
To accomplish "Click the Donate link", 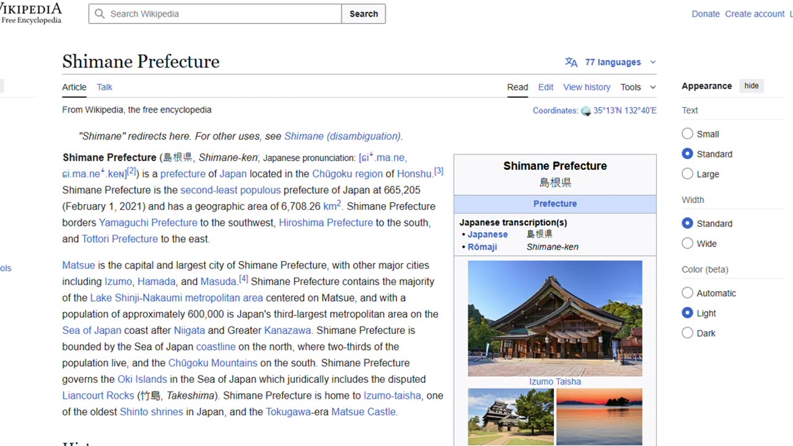I will pyautogui.click(x=706, y=14).
